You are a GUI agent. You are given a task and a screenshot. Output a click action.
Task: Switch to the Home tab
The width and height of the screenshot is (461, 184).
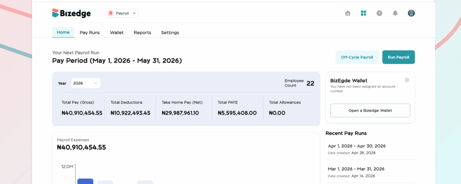63,32
